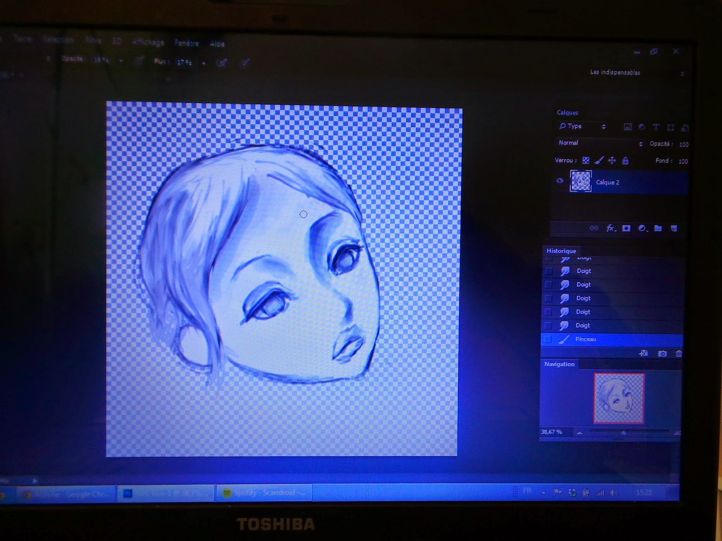Create a new adjustment layer icon

643,229
